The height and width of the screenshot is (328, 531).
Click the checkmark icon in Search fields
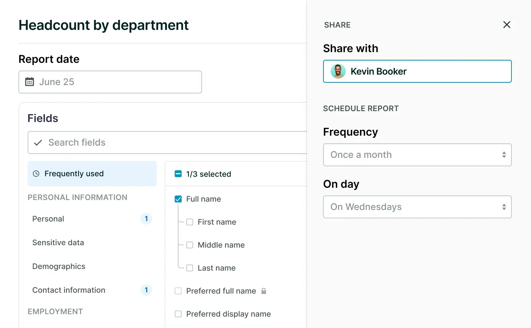point(38,143)
